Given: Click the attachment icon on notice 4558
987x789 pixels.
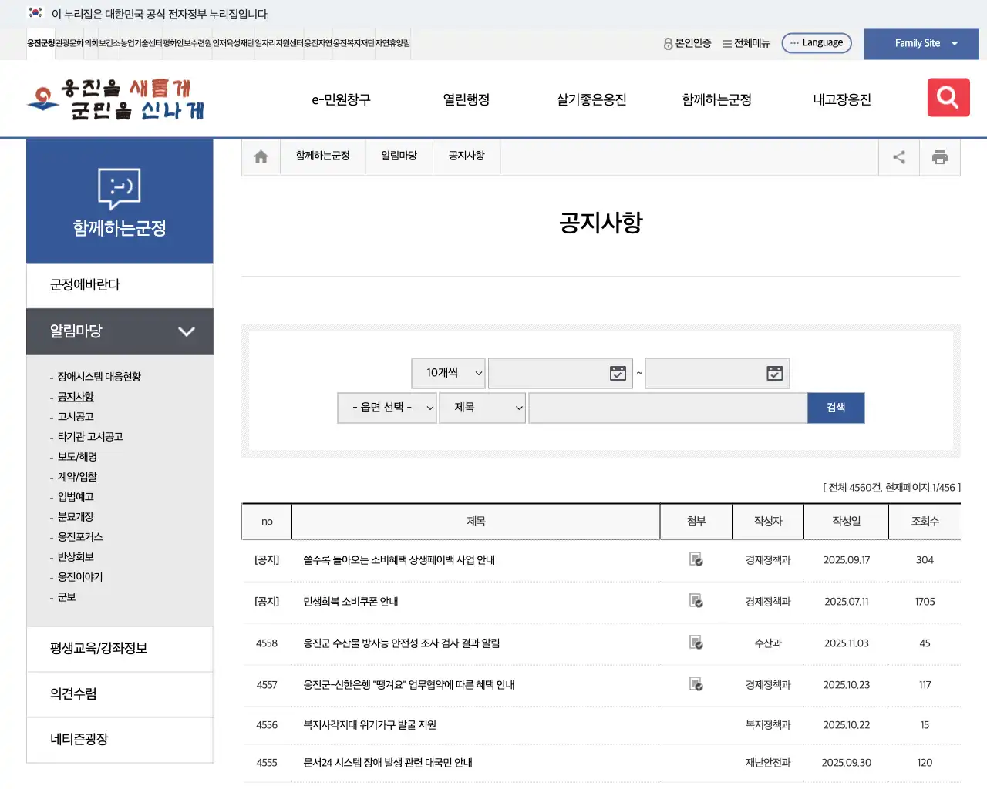Looking at the screenshot, I should pos(696,643).
